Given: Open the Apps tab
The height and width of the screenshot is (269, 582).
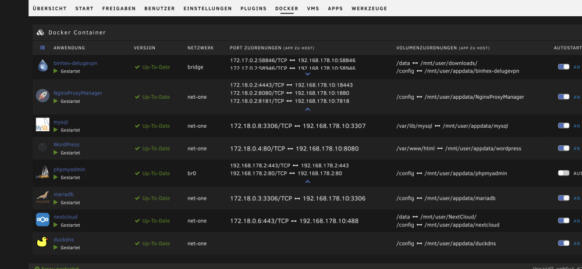Looking at the screenshot, I should pyautogui.click(x=336, y=9).
